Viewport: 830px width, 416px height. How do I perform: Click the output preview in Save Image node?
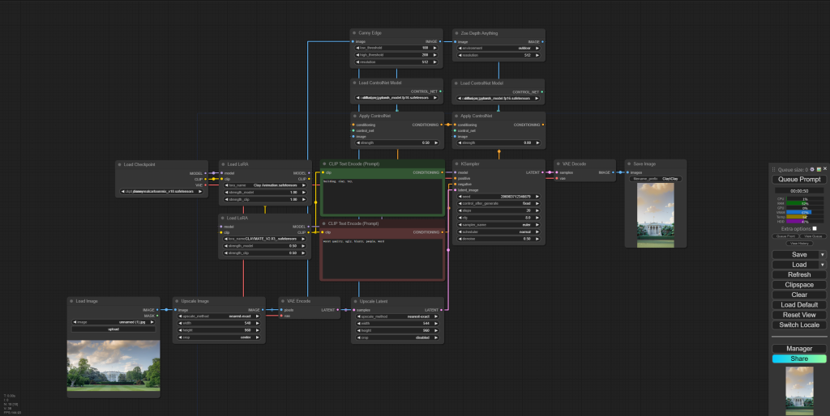655,215
